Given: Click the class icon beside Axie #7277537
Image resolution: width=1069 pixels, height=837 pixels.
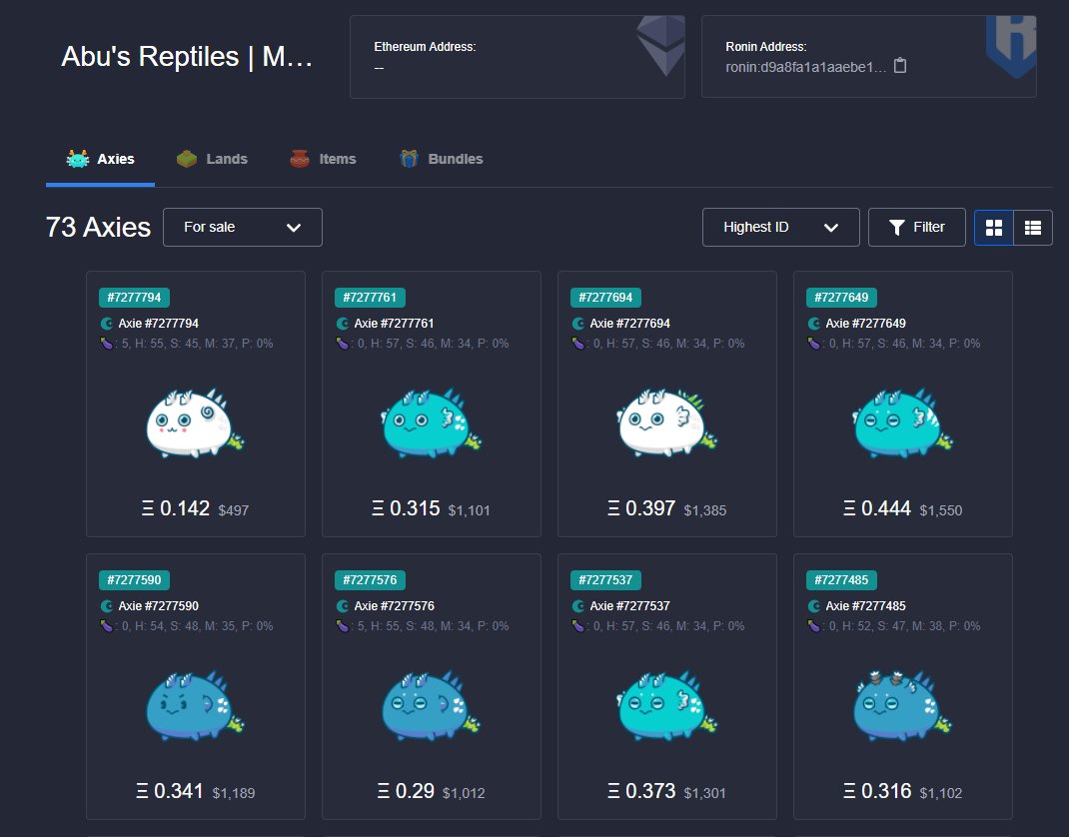Looking at the screenshot, I should point(578,606).
